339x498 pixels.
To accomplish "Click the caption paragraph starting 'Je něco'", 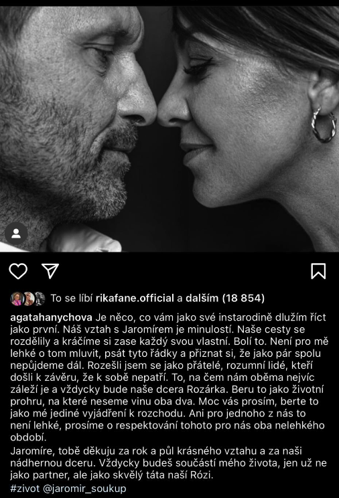I will click(169, 378).
